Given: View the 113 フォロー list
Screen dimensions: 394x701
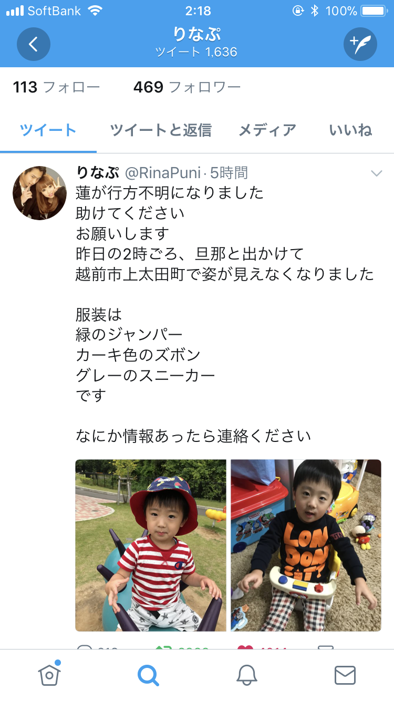Looking at the screenshot, I should [x=56, y=87].
